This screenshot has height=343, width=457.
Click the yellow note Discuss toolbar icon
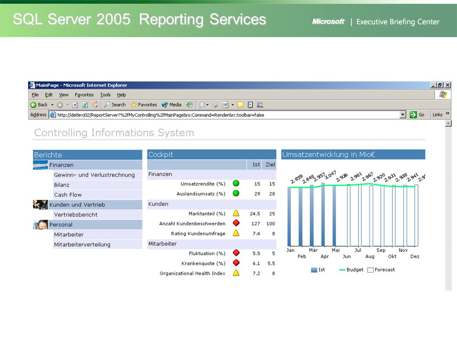click(240, 105)
